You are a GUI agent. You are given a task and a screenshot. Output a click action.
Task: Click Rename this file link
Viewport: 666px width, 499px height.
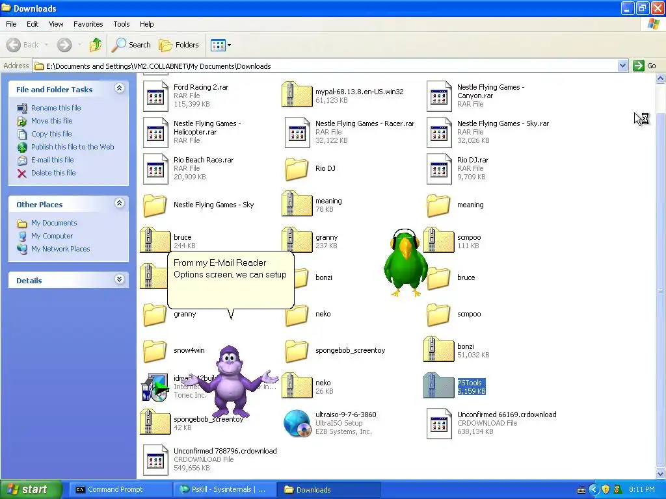(56, 108)
